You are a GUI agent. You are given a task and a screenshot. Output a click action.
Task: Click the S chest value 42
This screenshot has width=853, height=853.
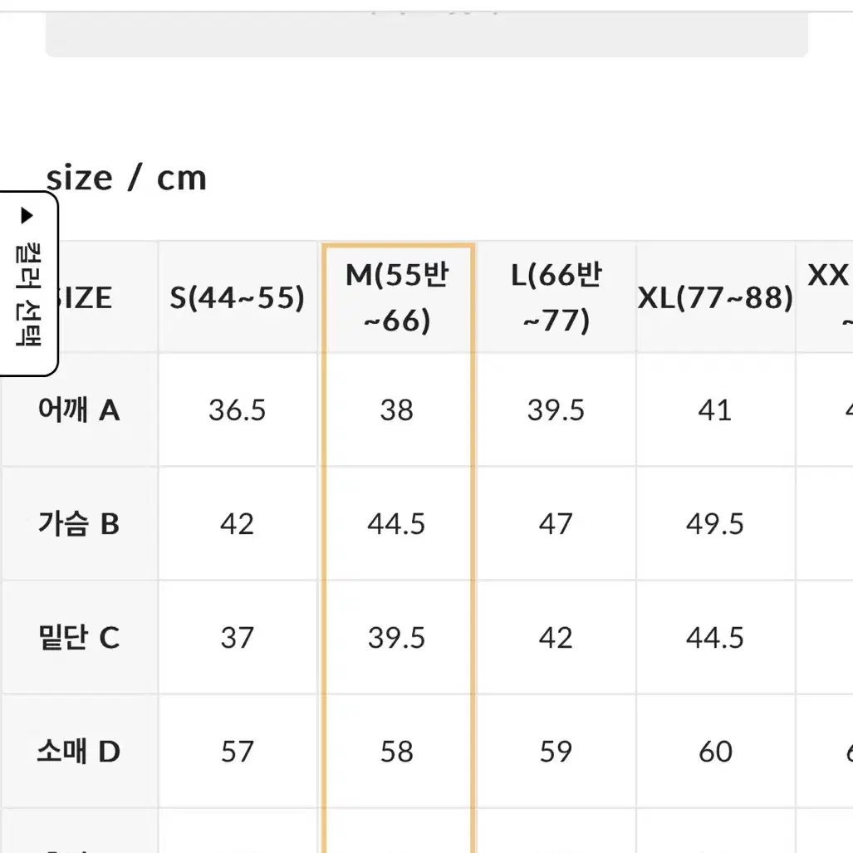tap(238, 524)
